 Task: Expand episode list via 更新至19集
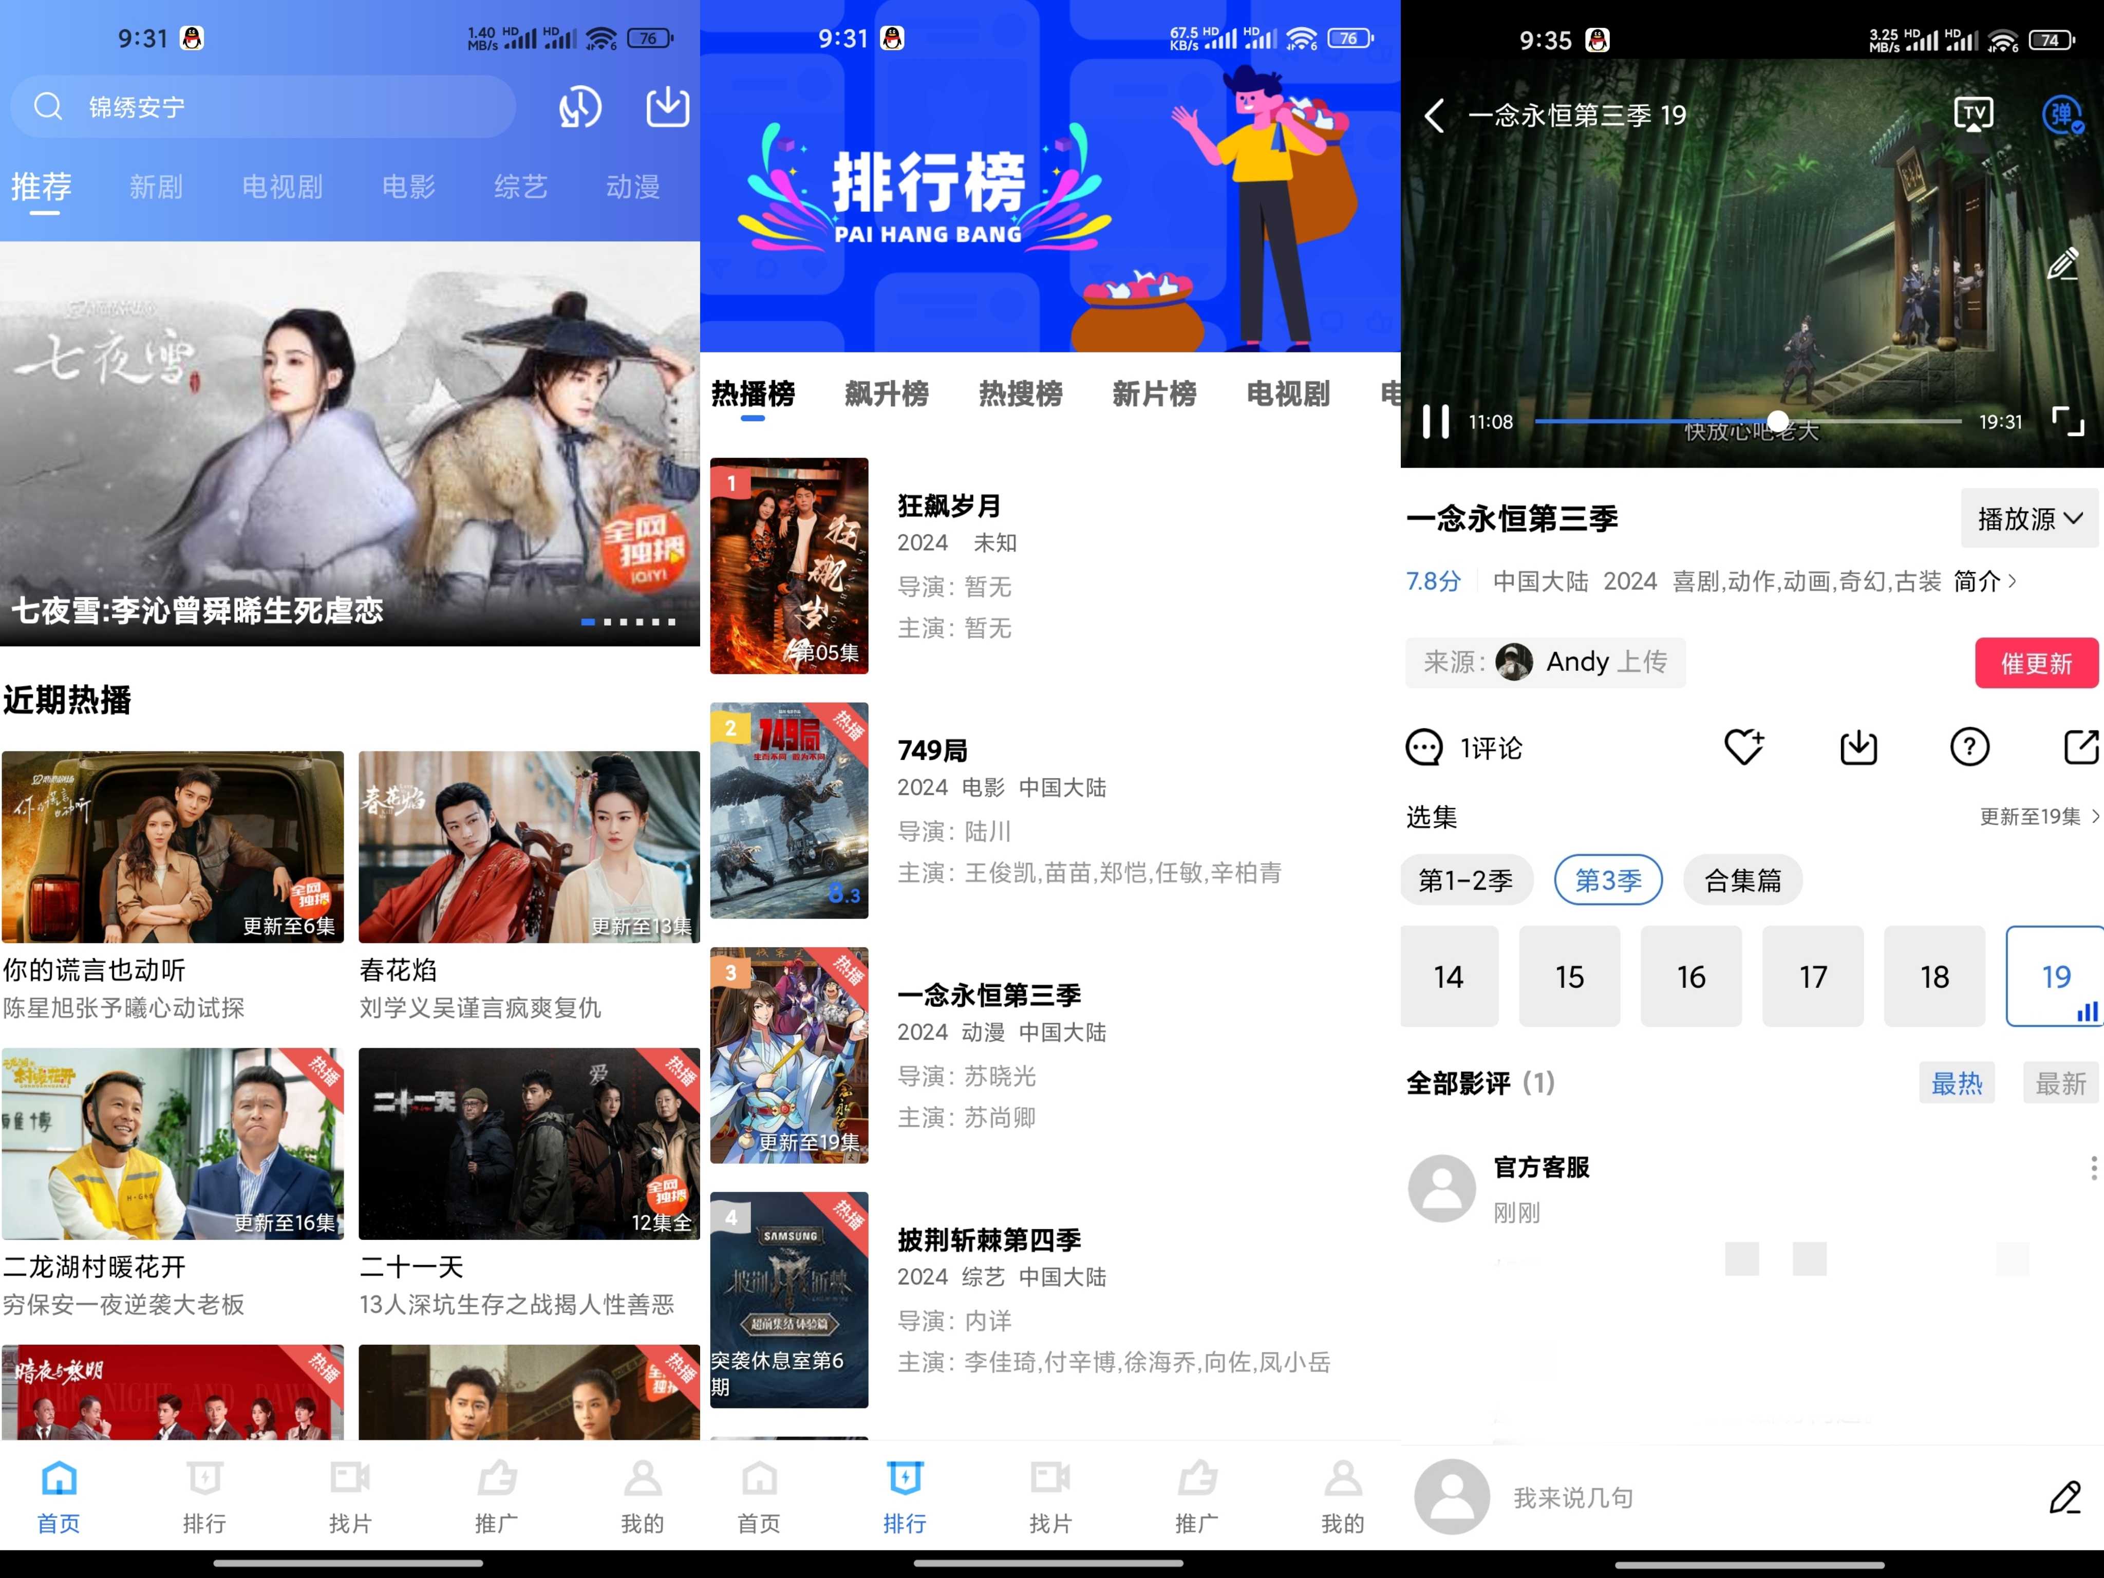(2039, 817)
